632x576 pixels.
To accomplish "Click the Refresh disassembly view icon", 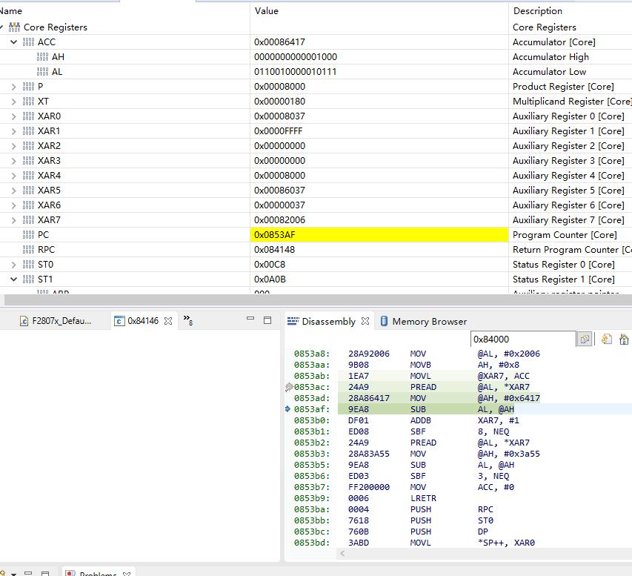I will click(x=607, y=340).
